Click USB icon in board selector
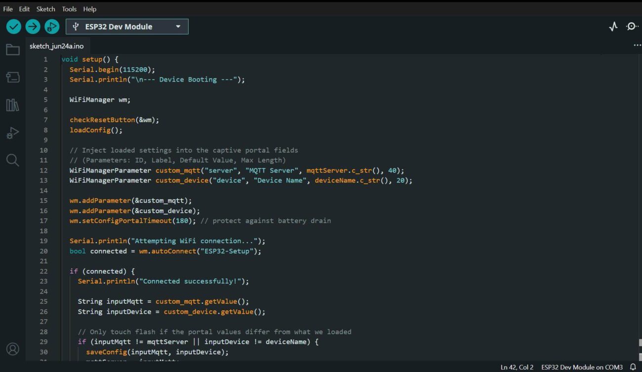 76,27
